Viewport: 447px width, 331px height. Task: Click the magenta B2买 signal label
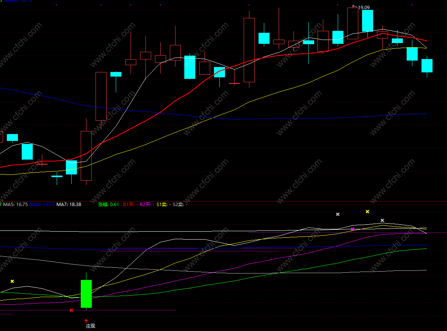coord(147,205)
